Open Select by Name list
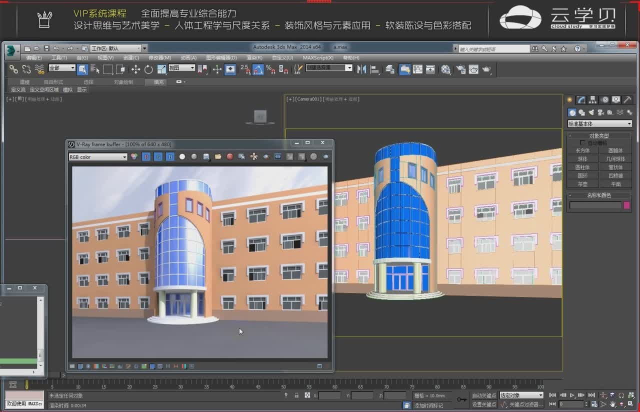The image size is (640, 412). pyautogui.click(x=95, y=69)
